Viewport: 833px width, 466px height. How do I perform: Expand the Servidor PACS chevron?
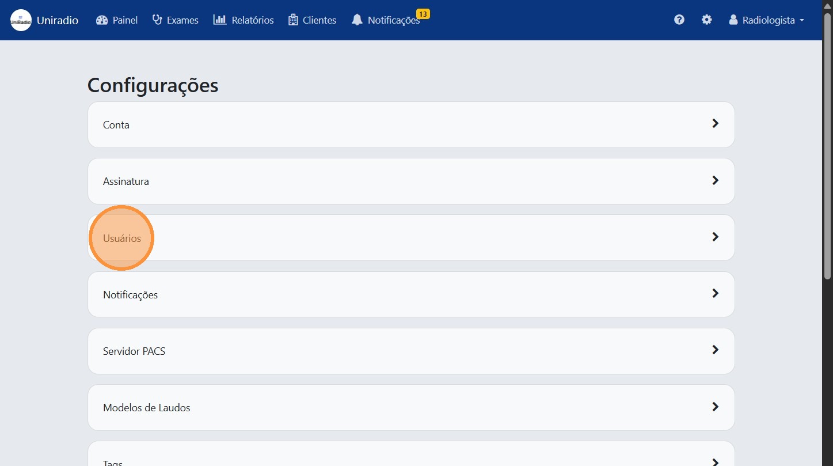point(715,350)
